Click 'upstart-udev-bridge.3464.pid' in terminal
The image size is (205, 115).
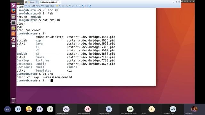[91, 37]
